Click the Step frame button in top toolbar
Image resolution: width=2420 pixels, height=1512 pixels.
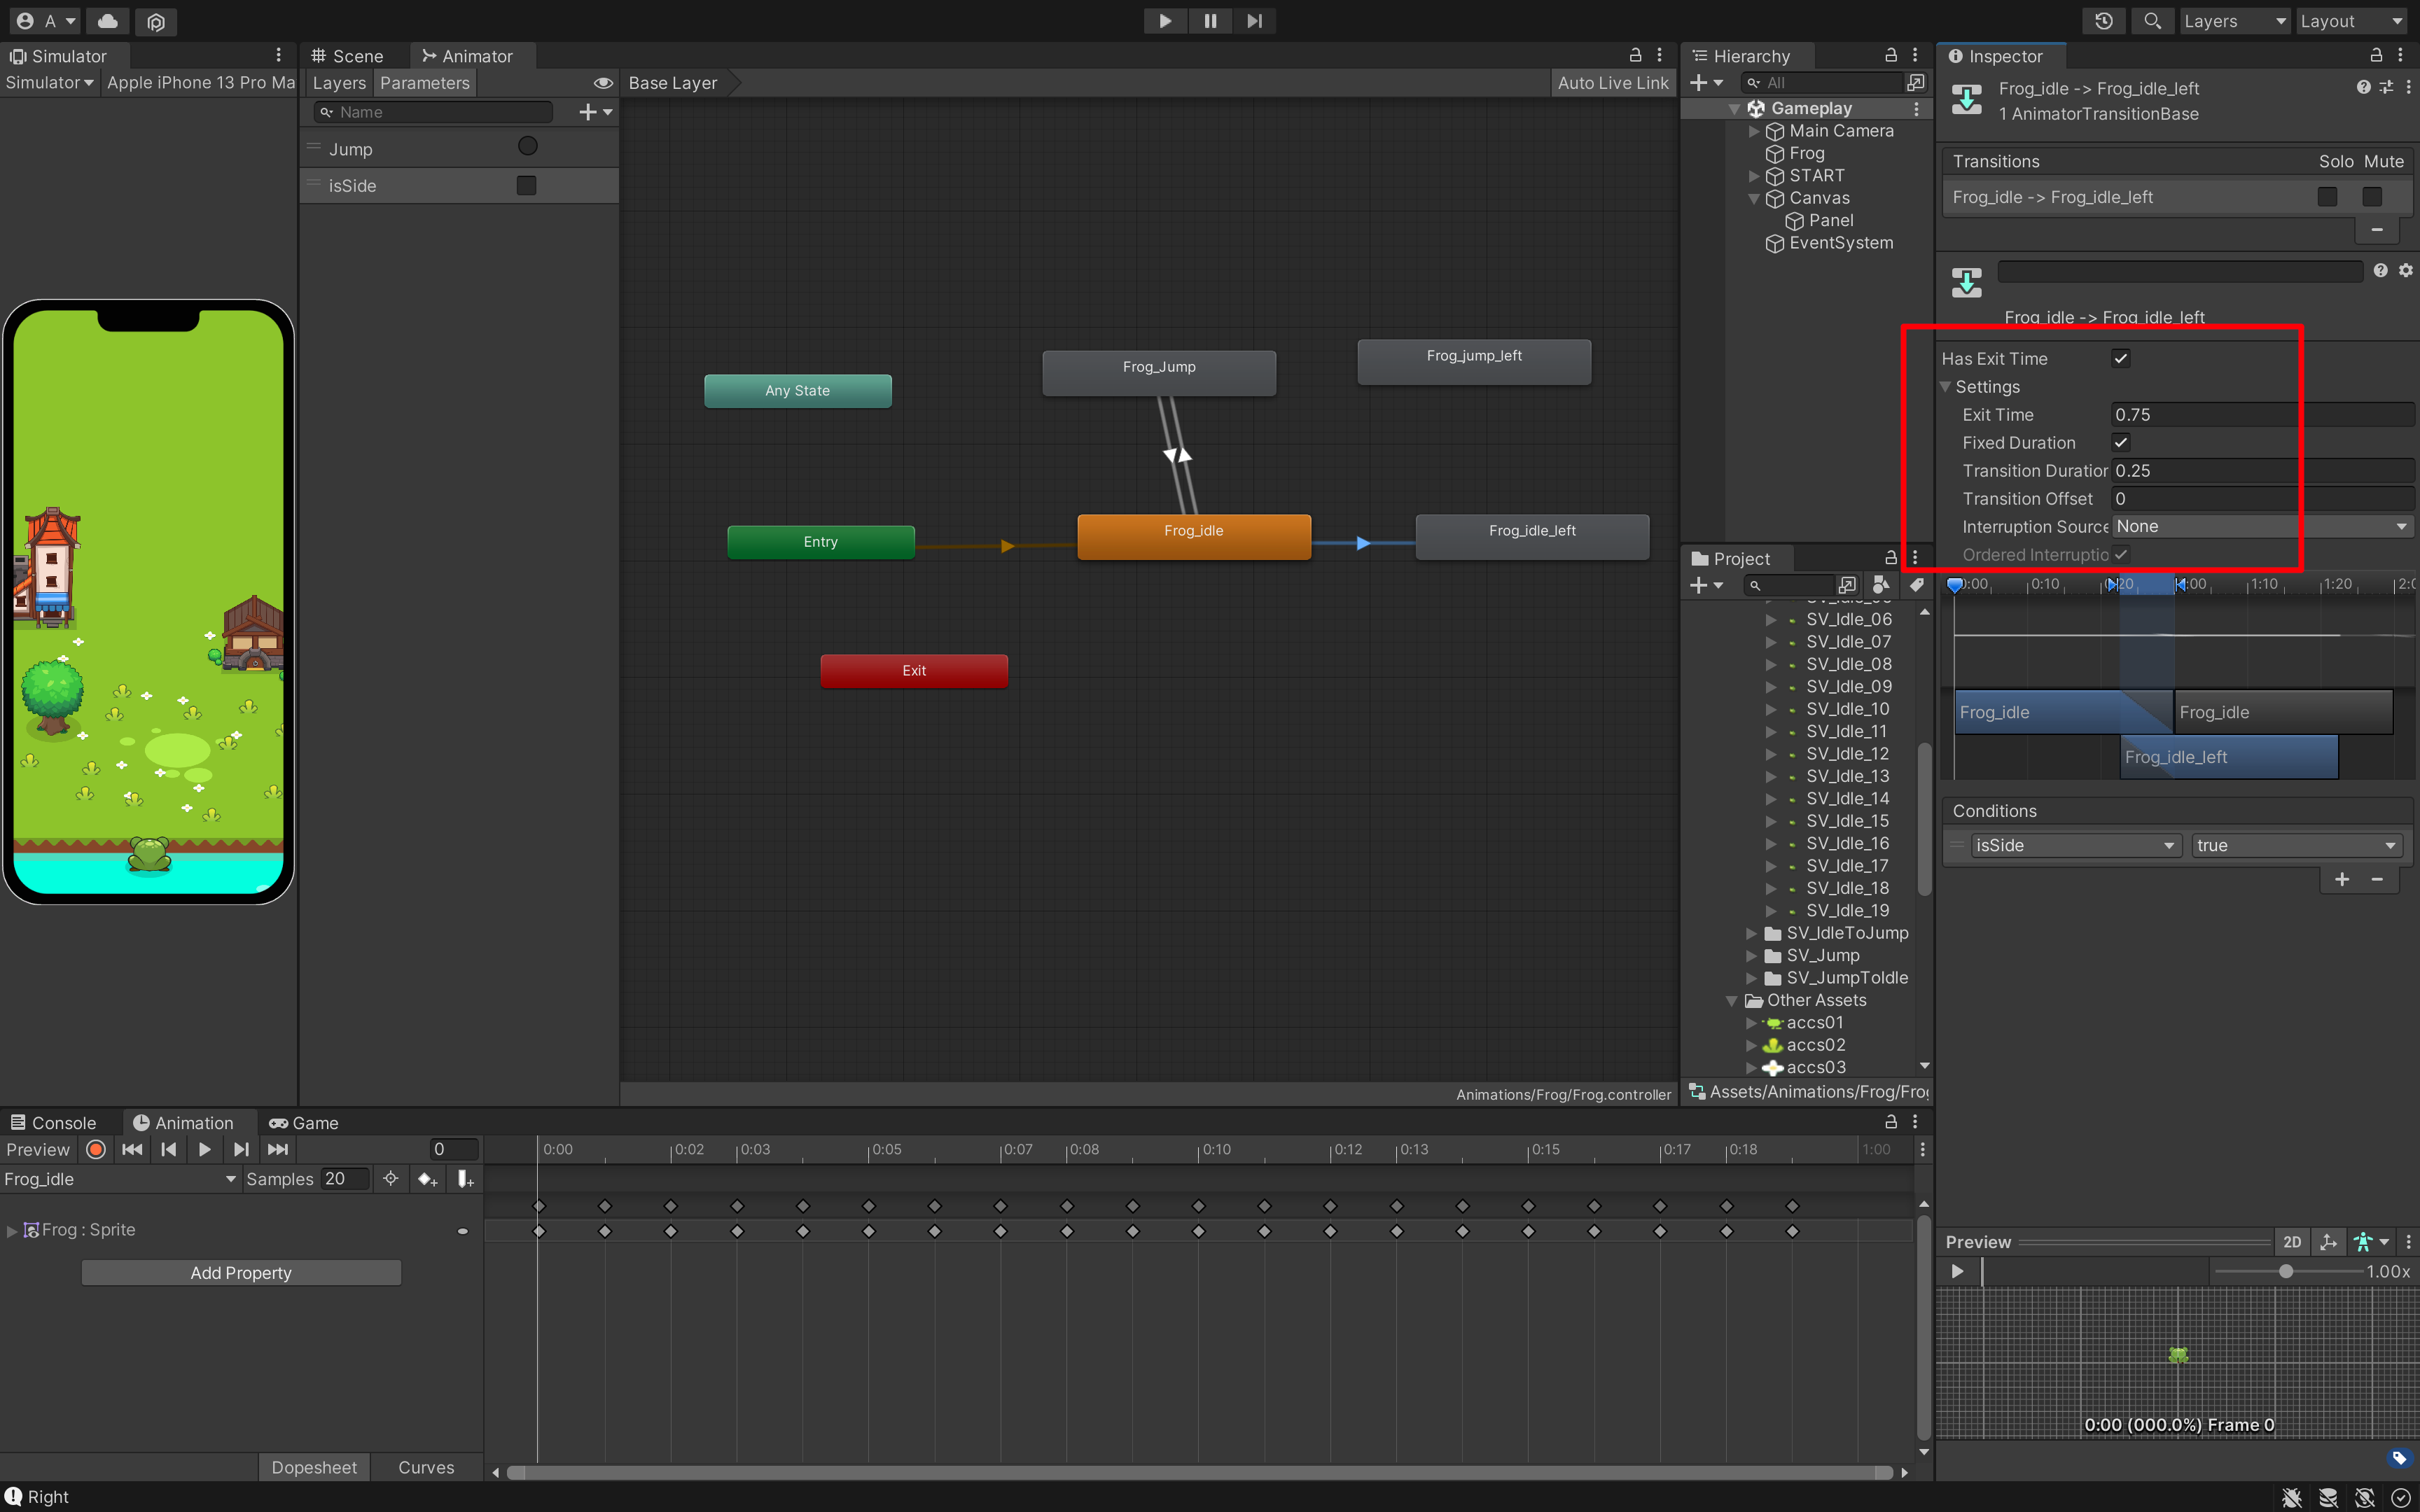coord(1254,21)
